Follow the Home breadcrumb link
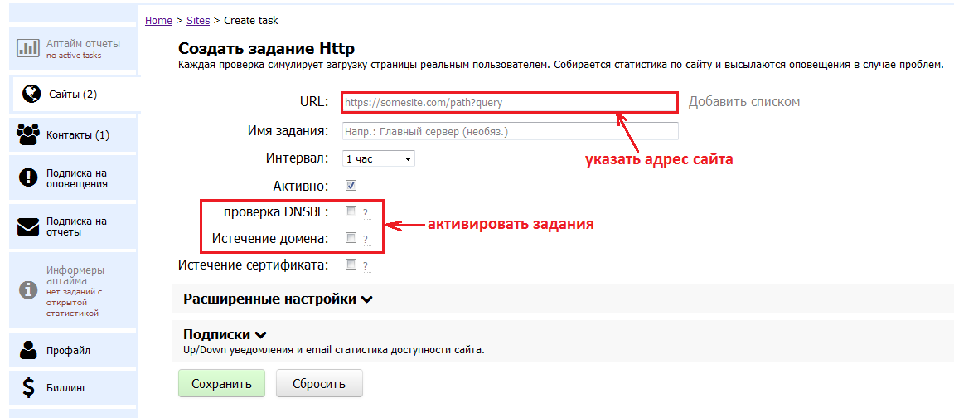Screen dimensions: 954x418 tap(158, 20)
